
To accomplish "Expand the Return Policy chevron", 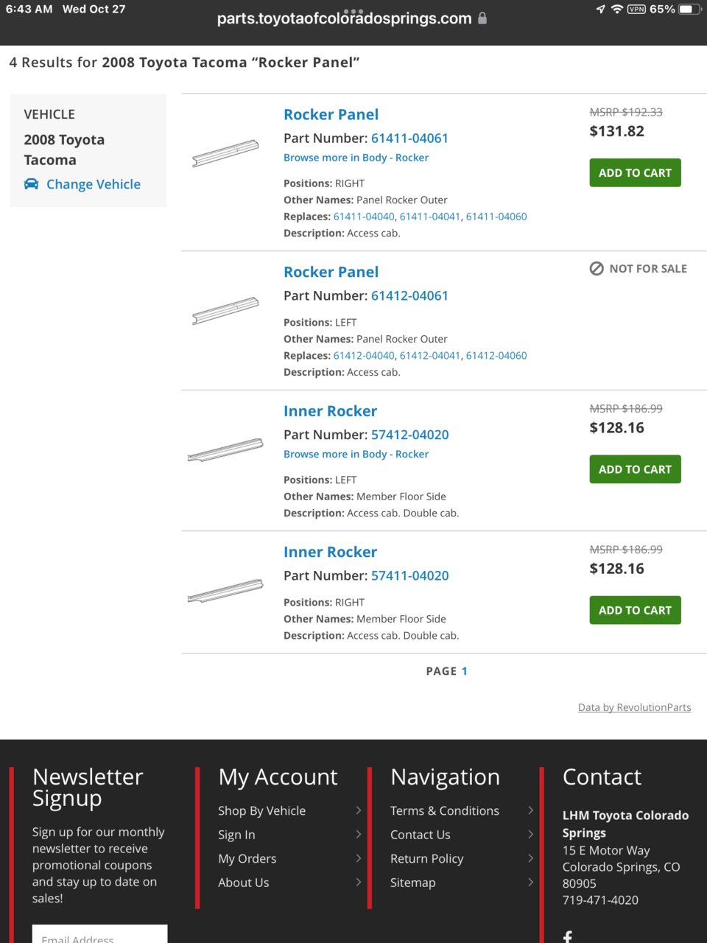I will [x=530, y=858].
